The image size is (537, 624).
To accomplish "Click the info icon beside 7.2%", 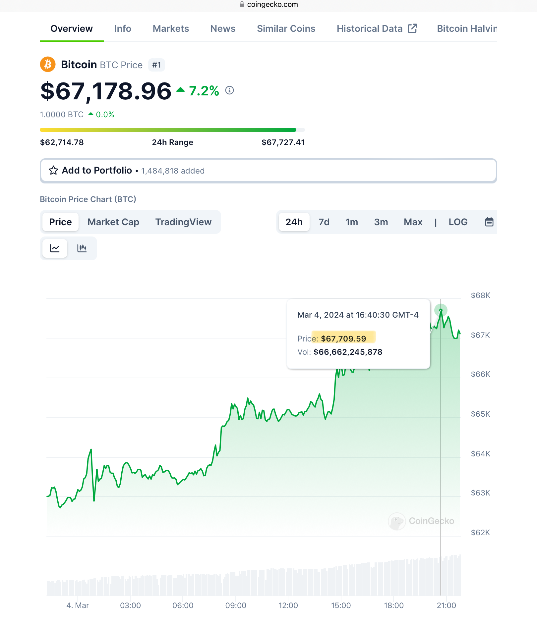I will point(229,90).
